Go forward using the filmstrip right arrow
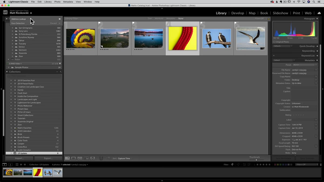324x182 pixels. (25, 164)
